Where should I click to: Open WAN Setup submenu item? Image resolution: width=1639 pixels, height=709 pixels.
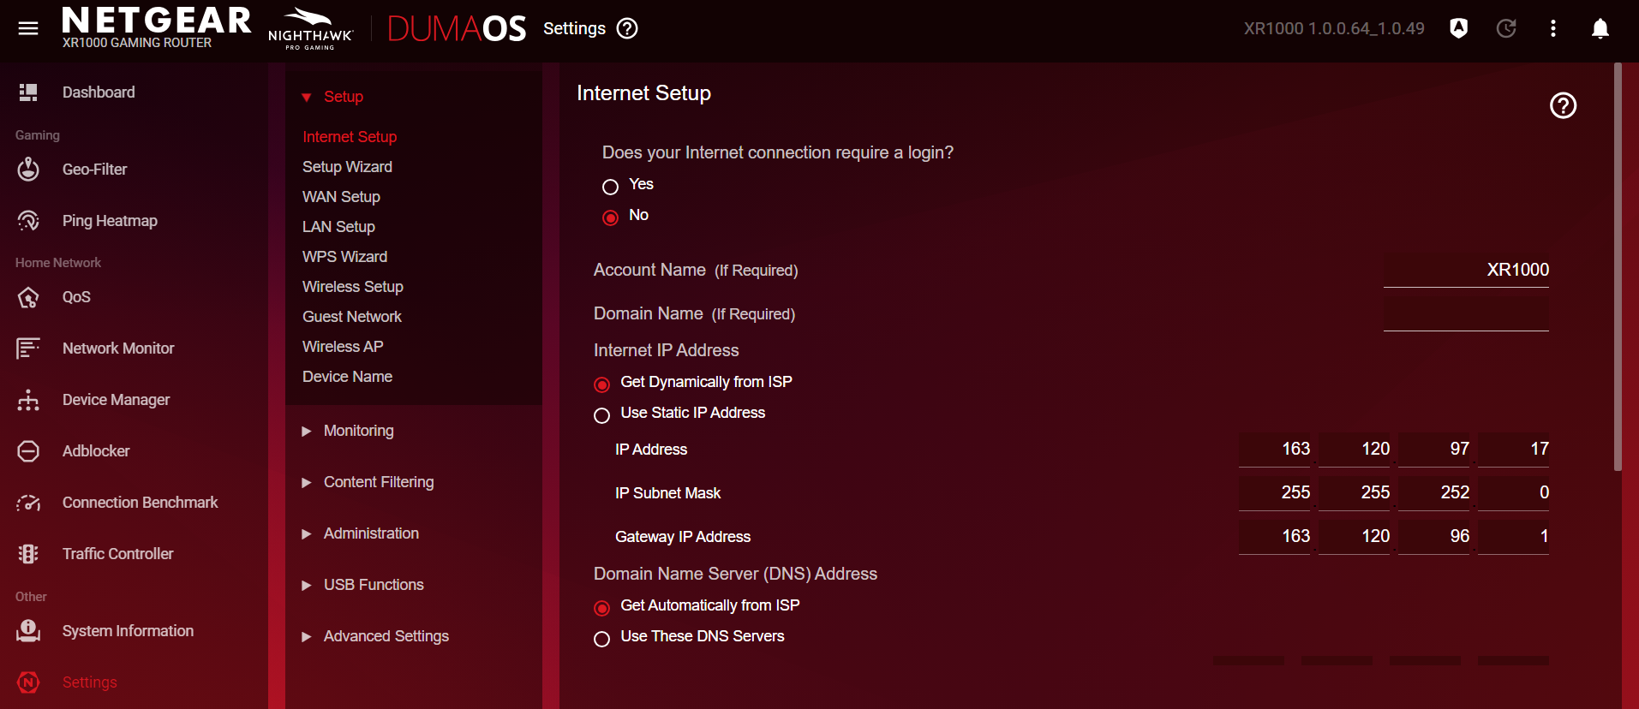pyautogui.click(x=341, y=197)
